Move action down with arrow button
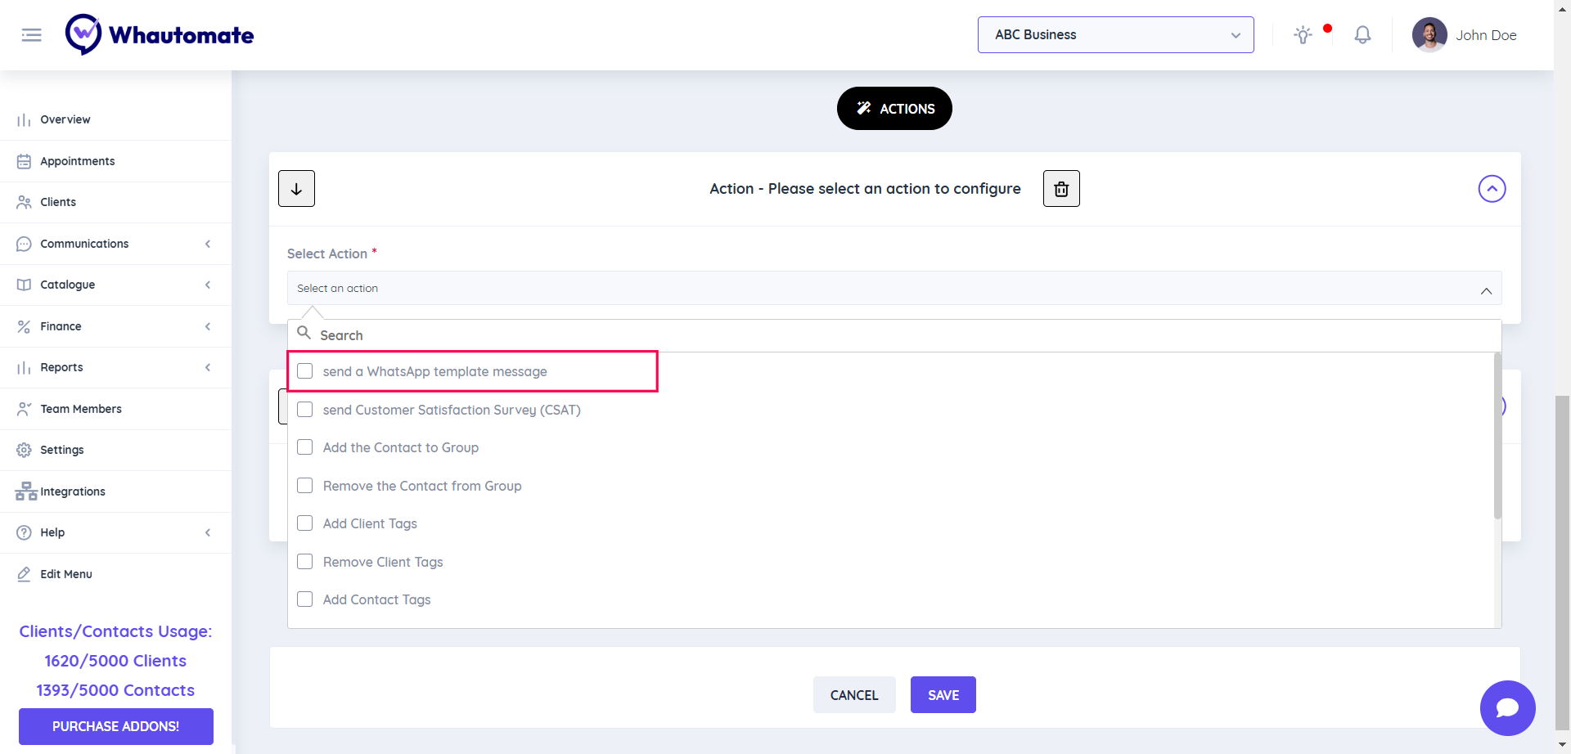 click(x=296, y=189)
